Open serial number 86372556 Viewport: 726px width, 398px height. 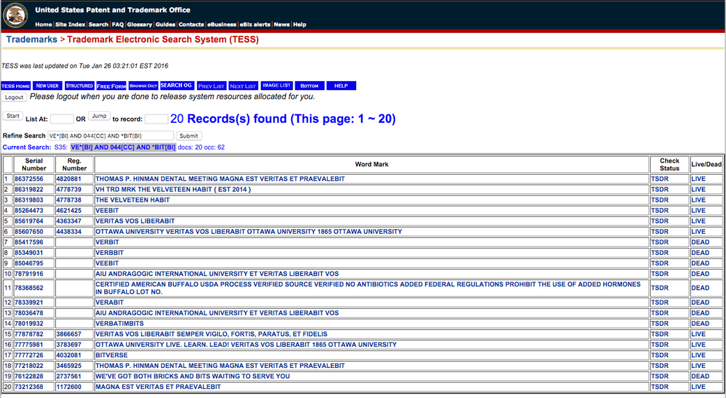pos(29,179)
